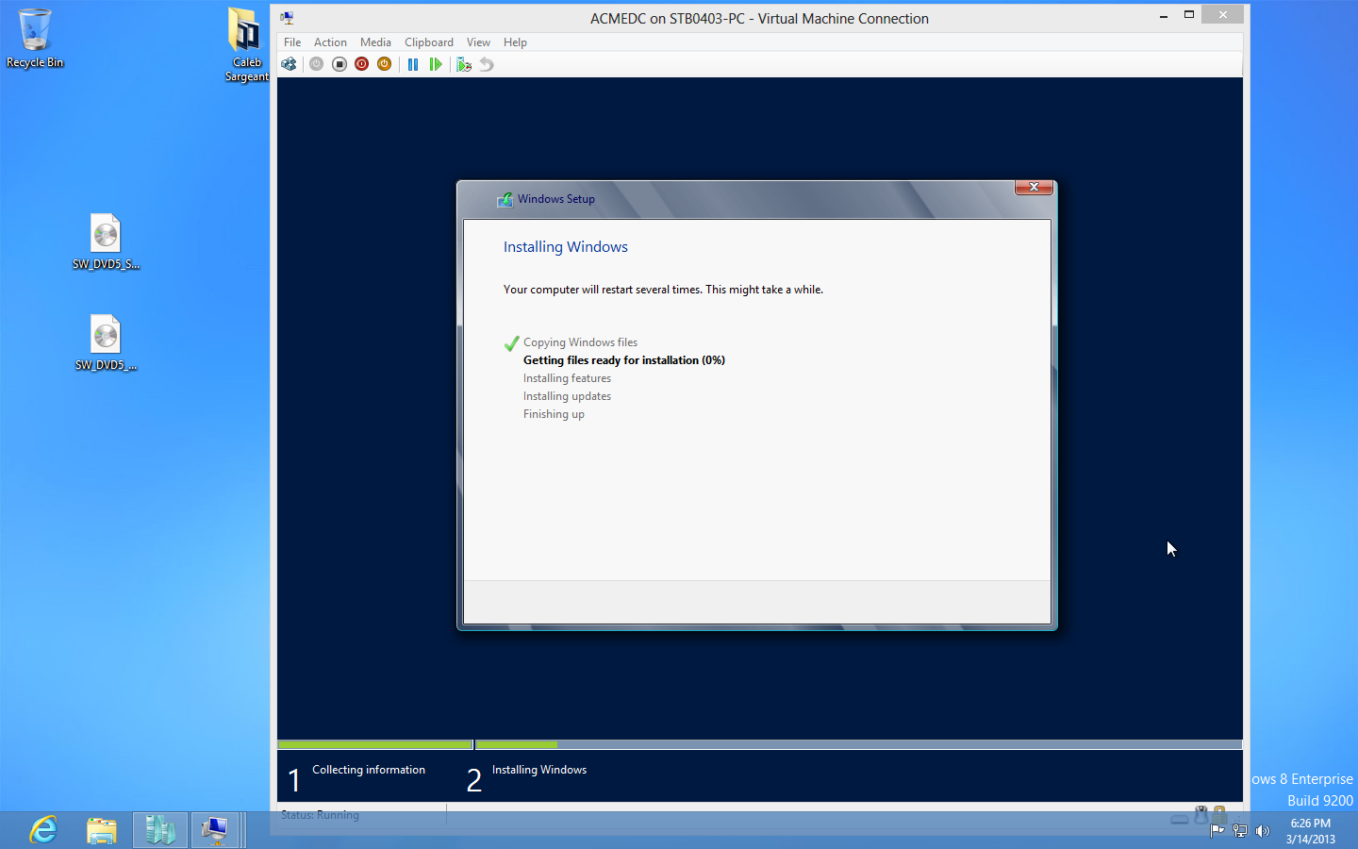Click the 'Collecting information' stage label

click(369, 770)
